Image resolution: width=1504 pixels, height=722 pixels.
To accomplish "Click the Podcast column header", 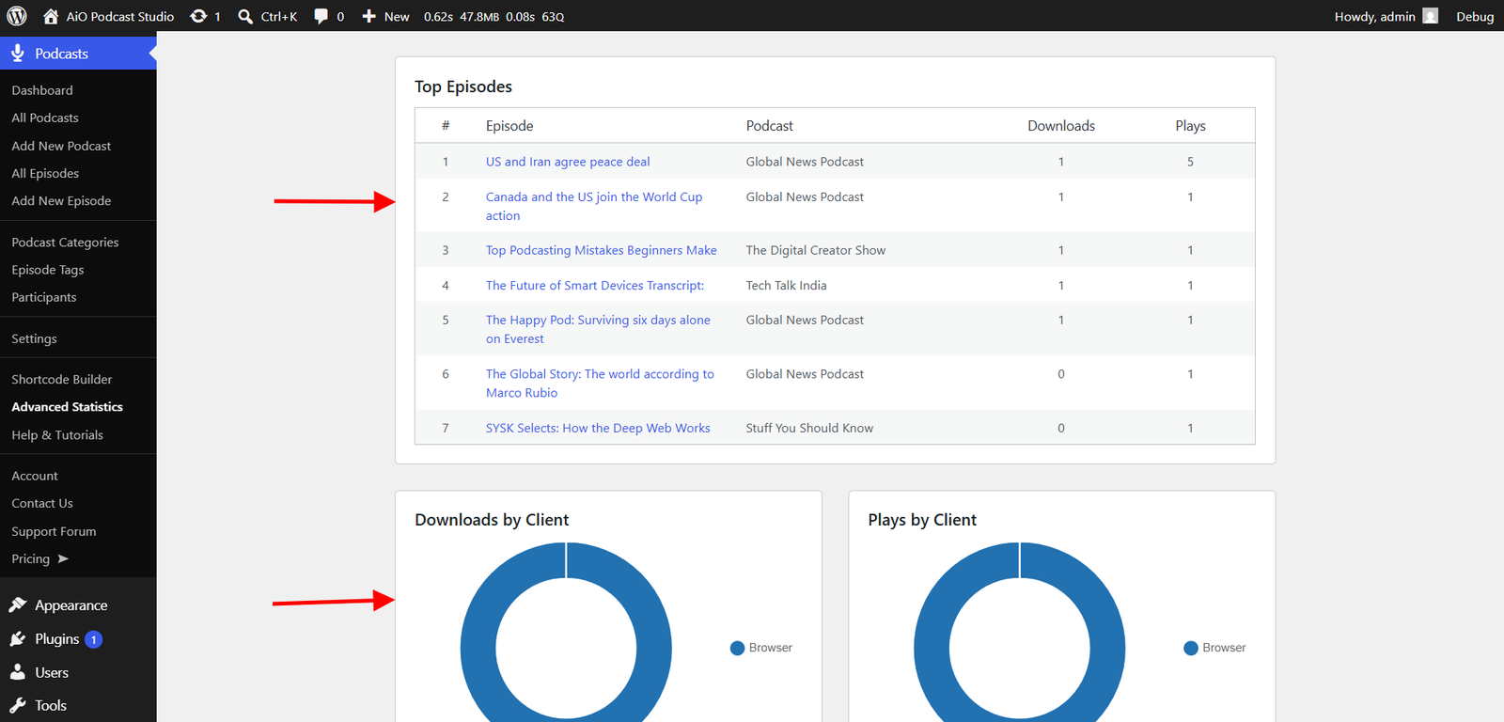I will pyautogui.click(x=770, y=126).
